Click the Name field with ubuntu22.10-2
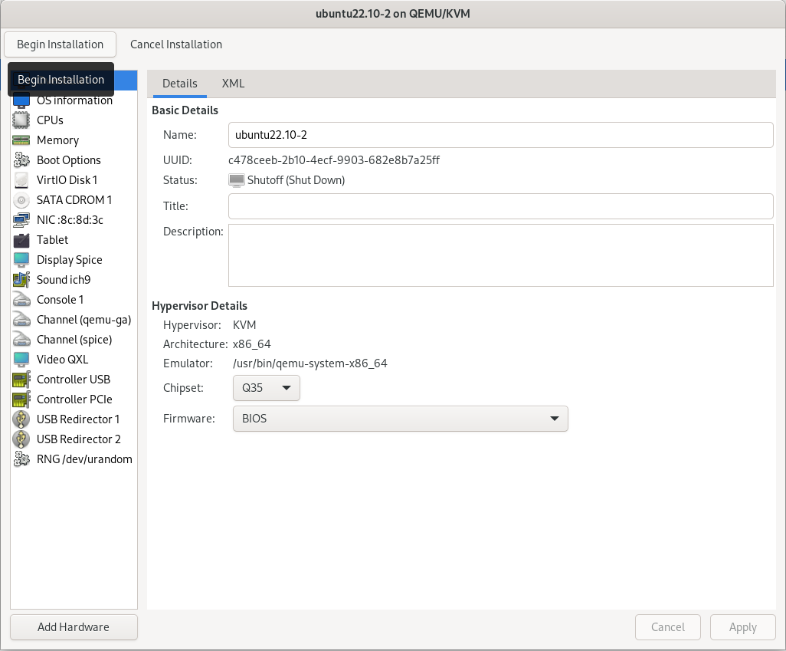 pos(500,135)
